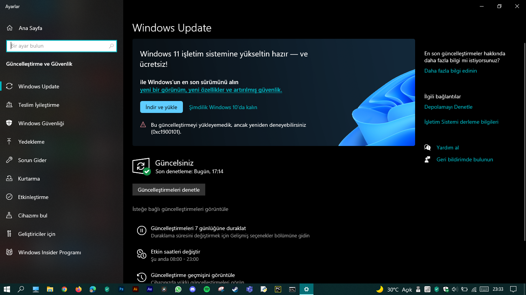
Task: Click the Windows Güvenliği shield icon
Action: (10, 123)
